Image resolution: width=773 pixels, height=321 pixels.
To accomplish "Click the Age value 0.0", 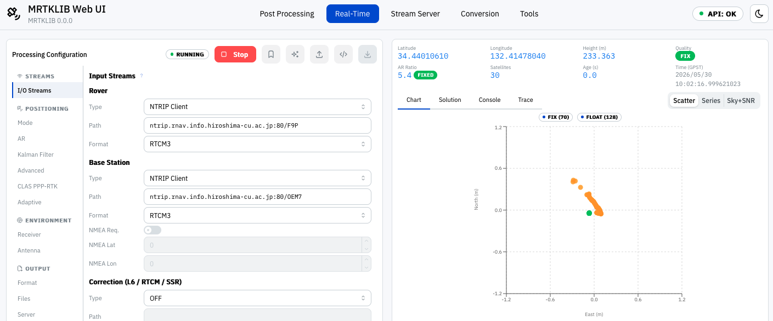I will click(x=590, y=76).
